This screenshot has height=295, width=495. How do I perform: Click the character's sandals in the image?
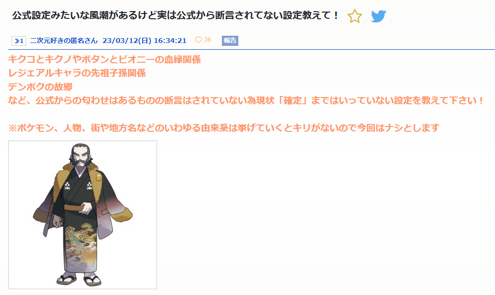pyautogui.click(x=79, y=280)
